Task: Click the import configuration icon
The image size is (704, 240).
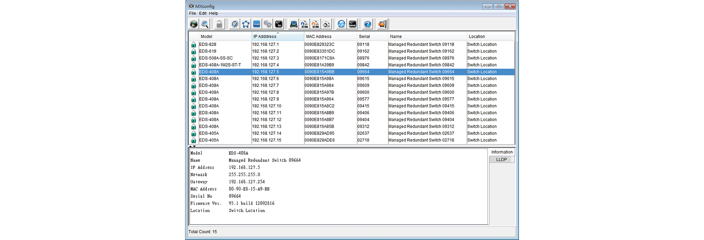Action: point(315,24)
